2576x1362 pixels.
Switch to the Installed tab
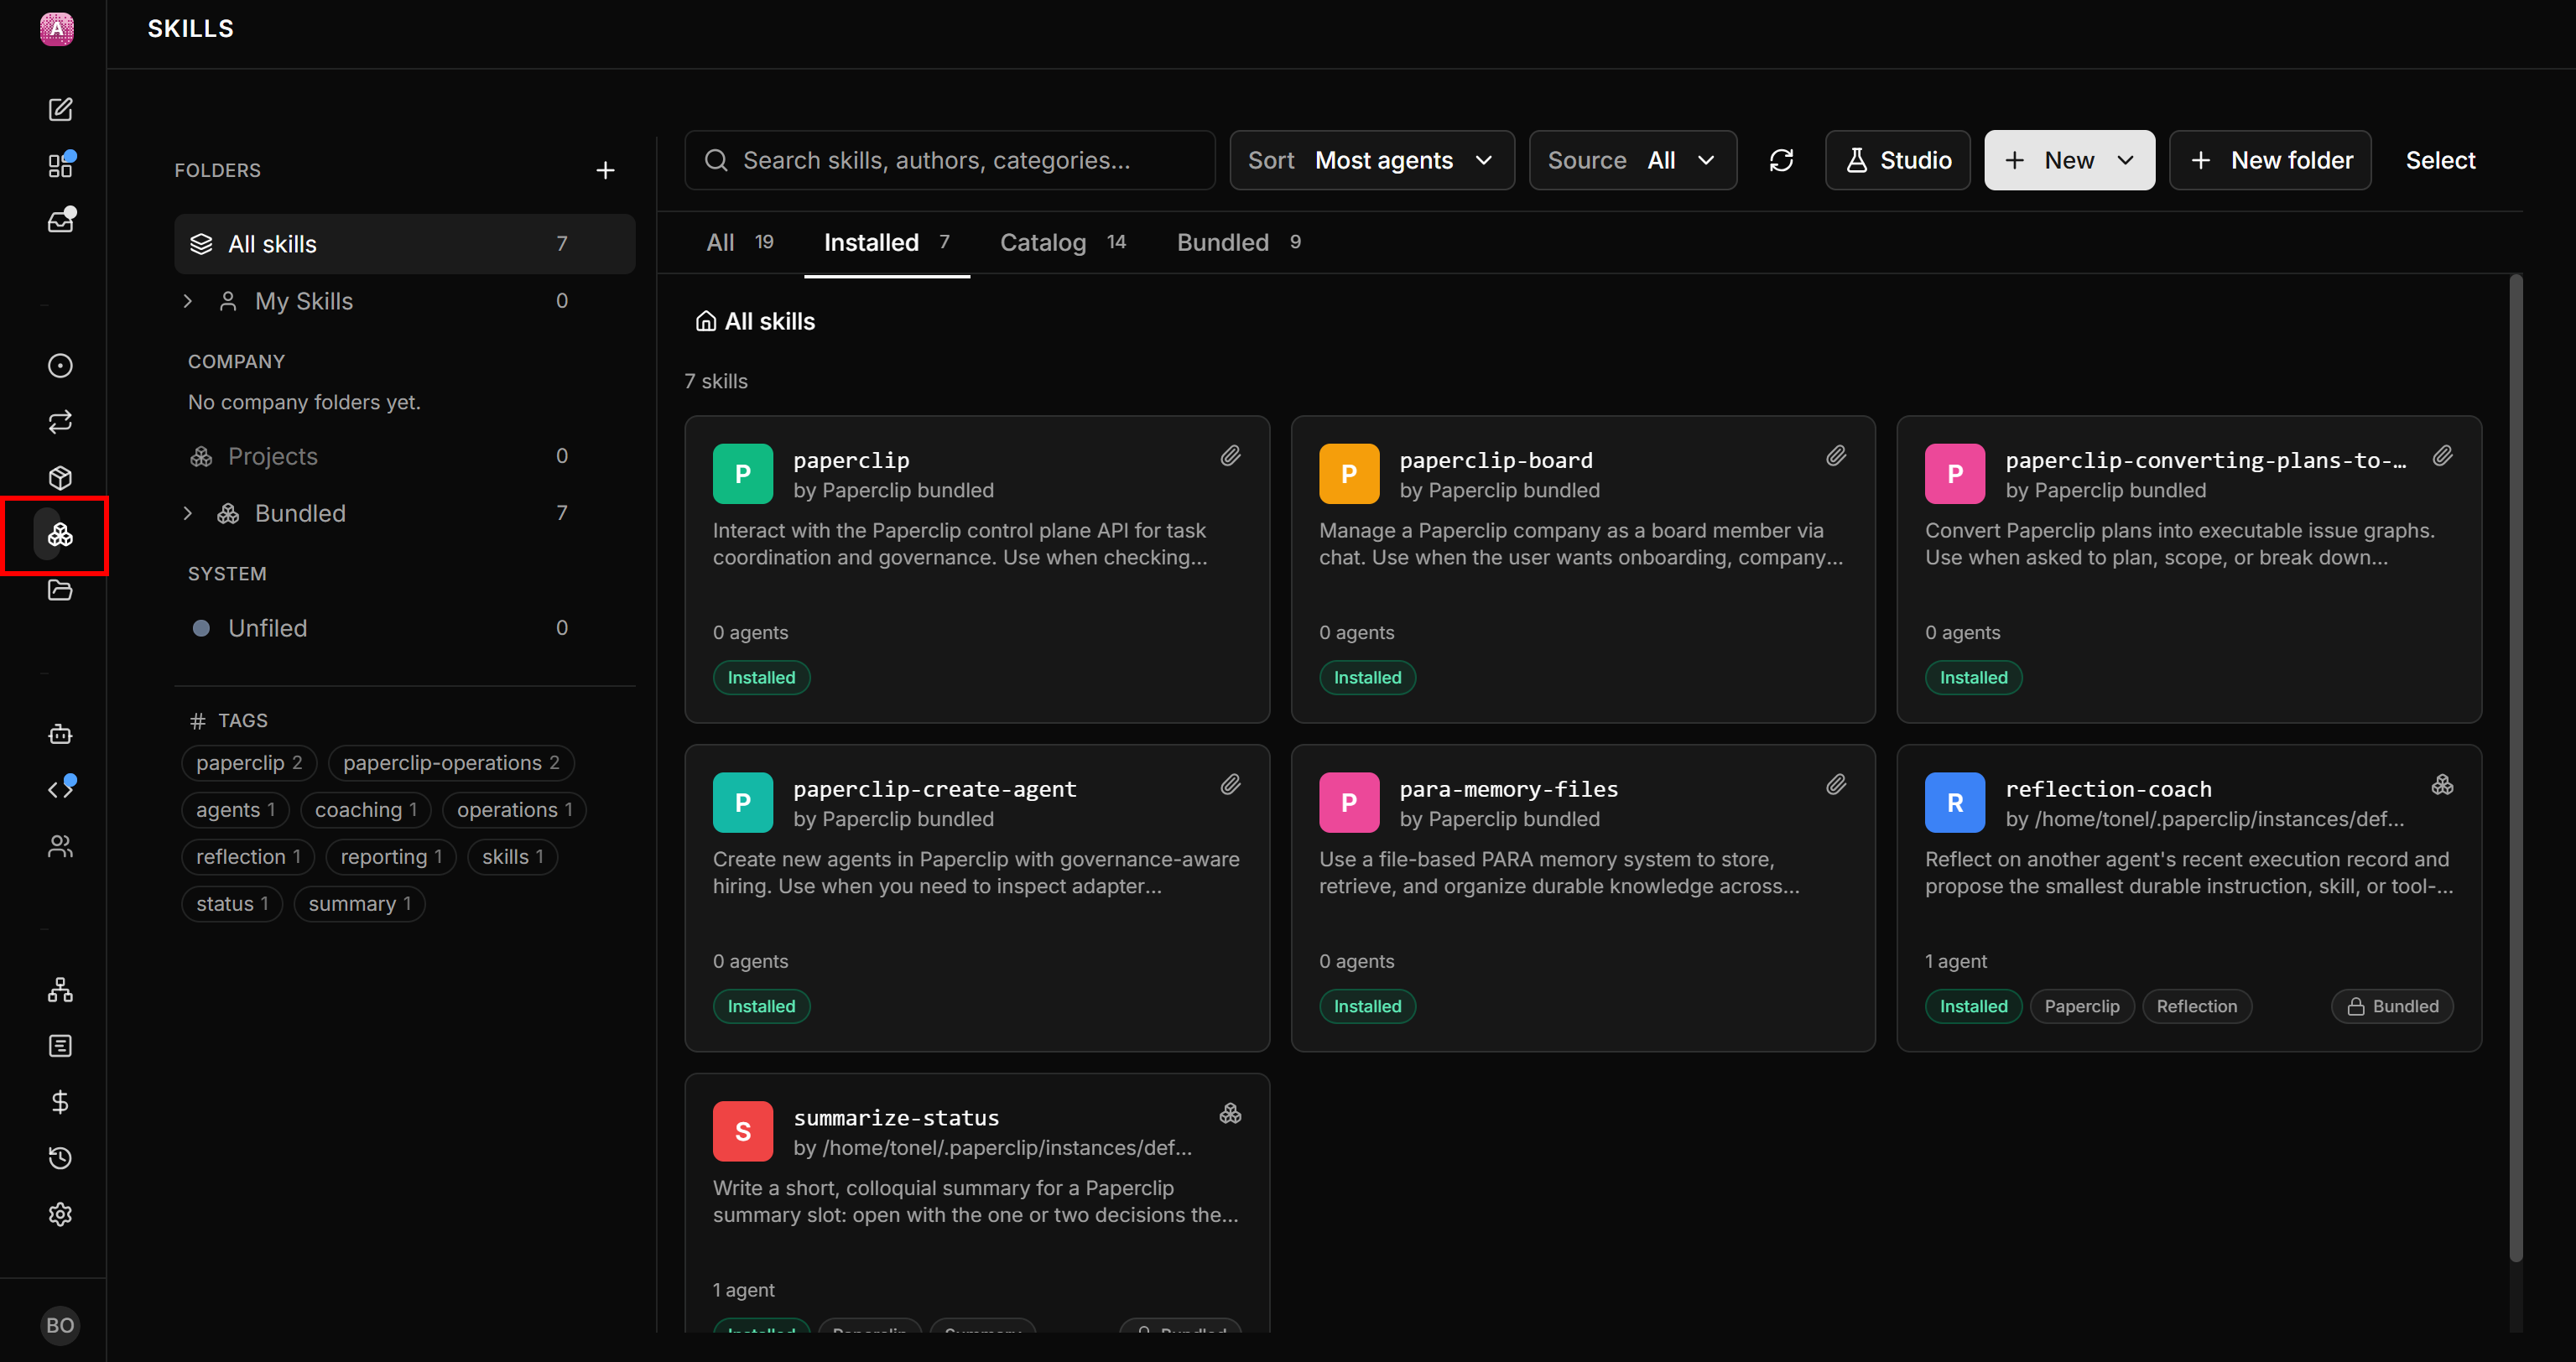click(887, 242)
